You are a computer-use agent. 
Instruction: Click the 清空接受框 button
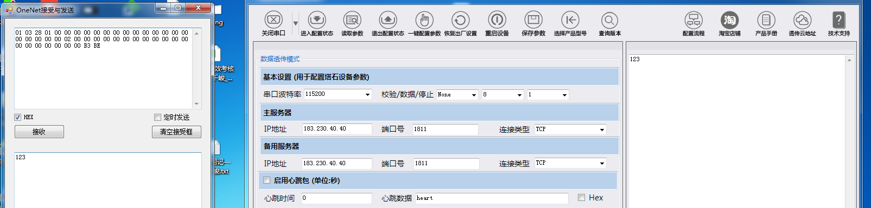[x=176, y=132]
